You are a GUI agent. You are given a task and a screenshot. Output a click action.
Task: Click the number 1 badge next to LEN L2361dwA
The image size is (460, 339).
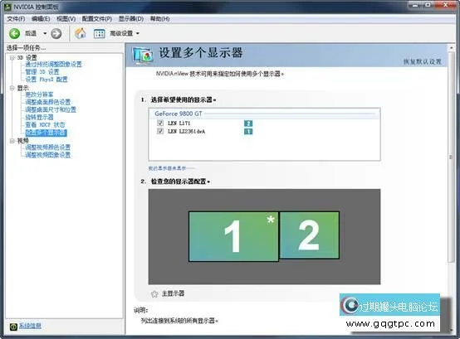(248, 132)
